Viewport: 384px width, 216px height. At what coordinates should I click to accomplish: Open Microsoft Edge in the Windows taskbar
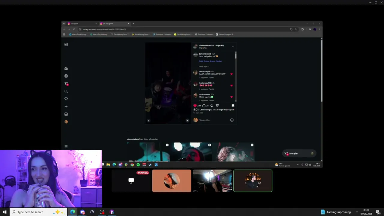pos(73,212)
